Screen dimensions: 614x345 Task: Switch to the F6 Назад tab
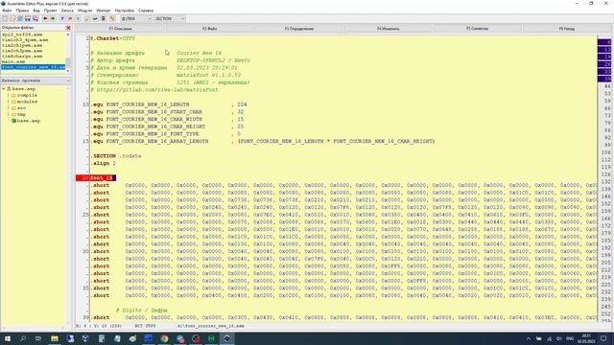(x=567, y=29)
